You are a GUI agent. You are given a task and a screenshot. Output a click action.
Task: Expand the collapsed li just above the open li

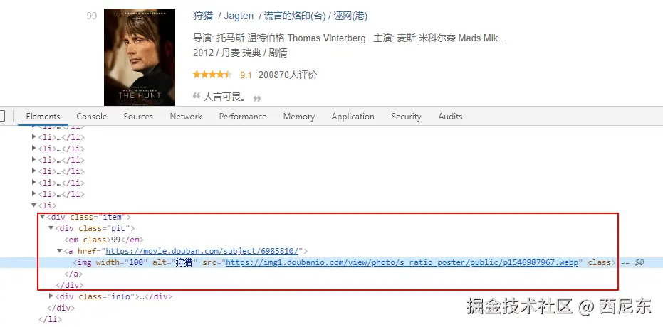pyautogui.click(x=34, y=194)
